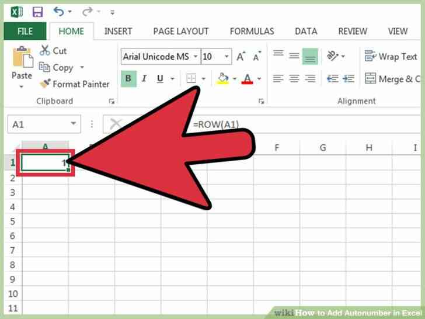Increase font size with larger A
The height and width of the screenshot is (319, 425).
click(x=241, y=57)
